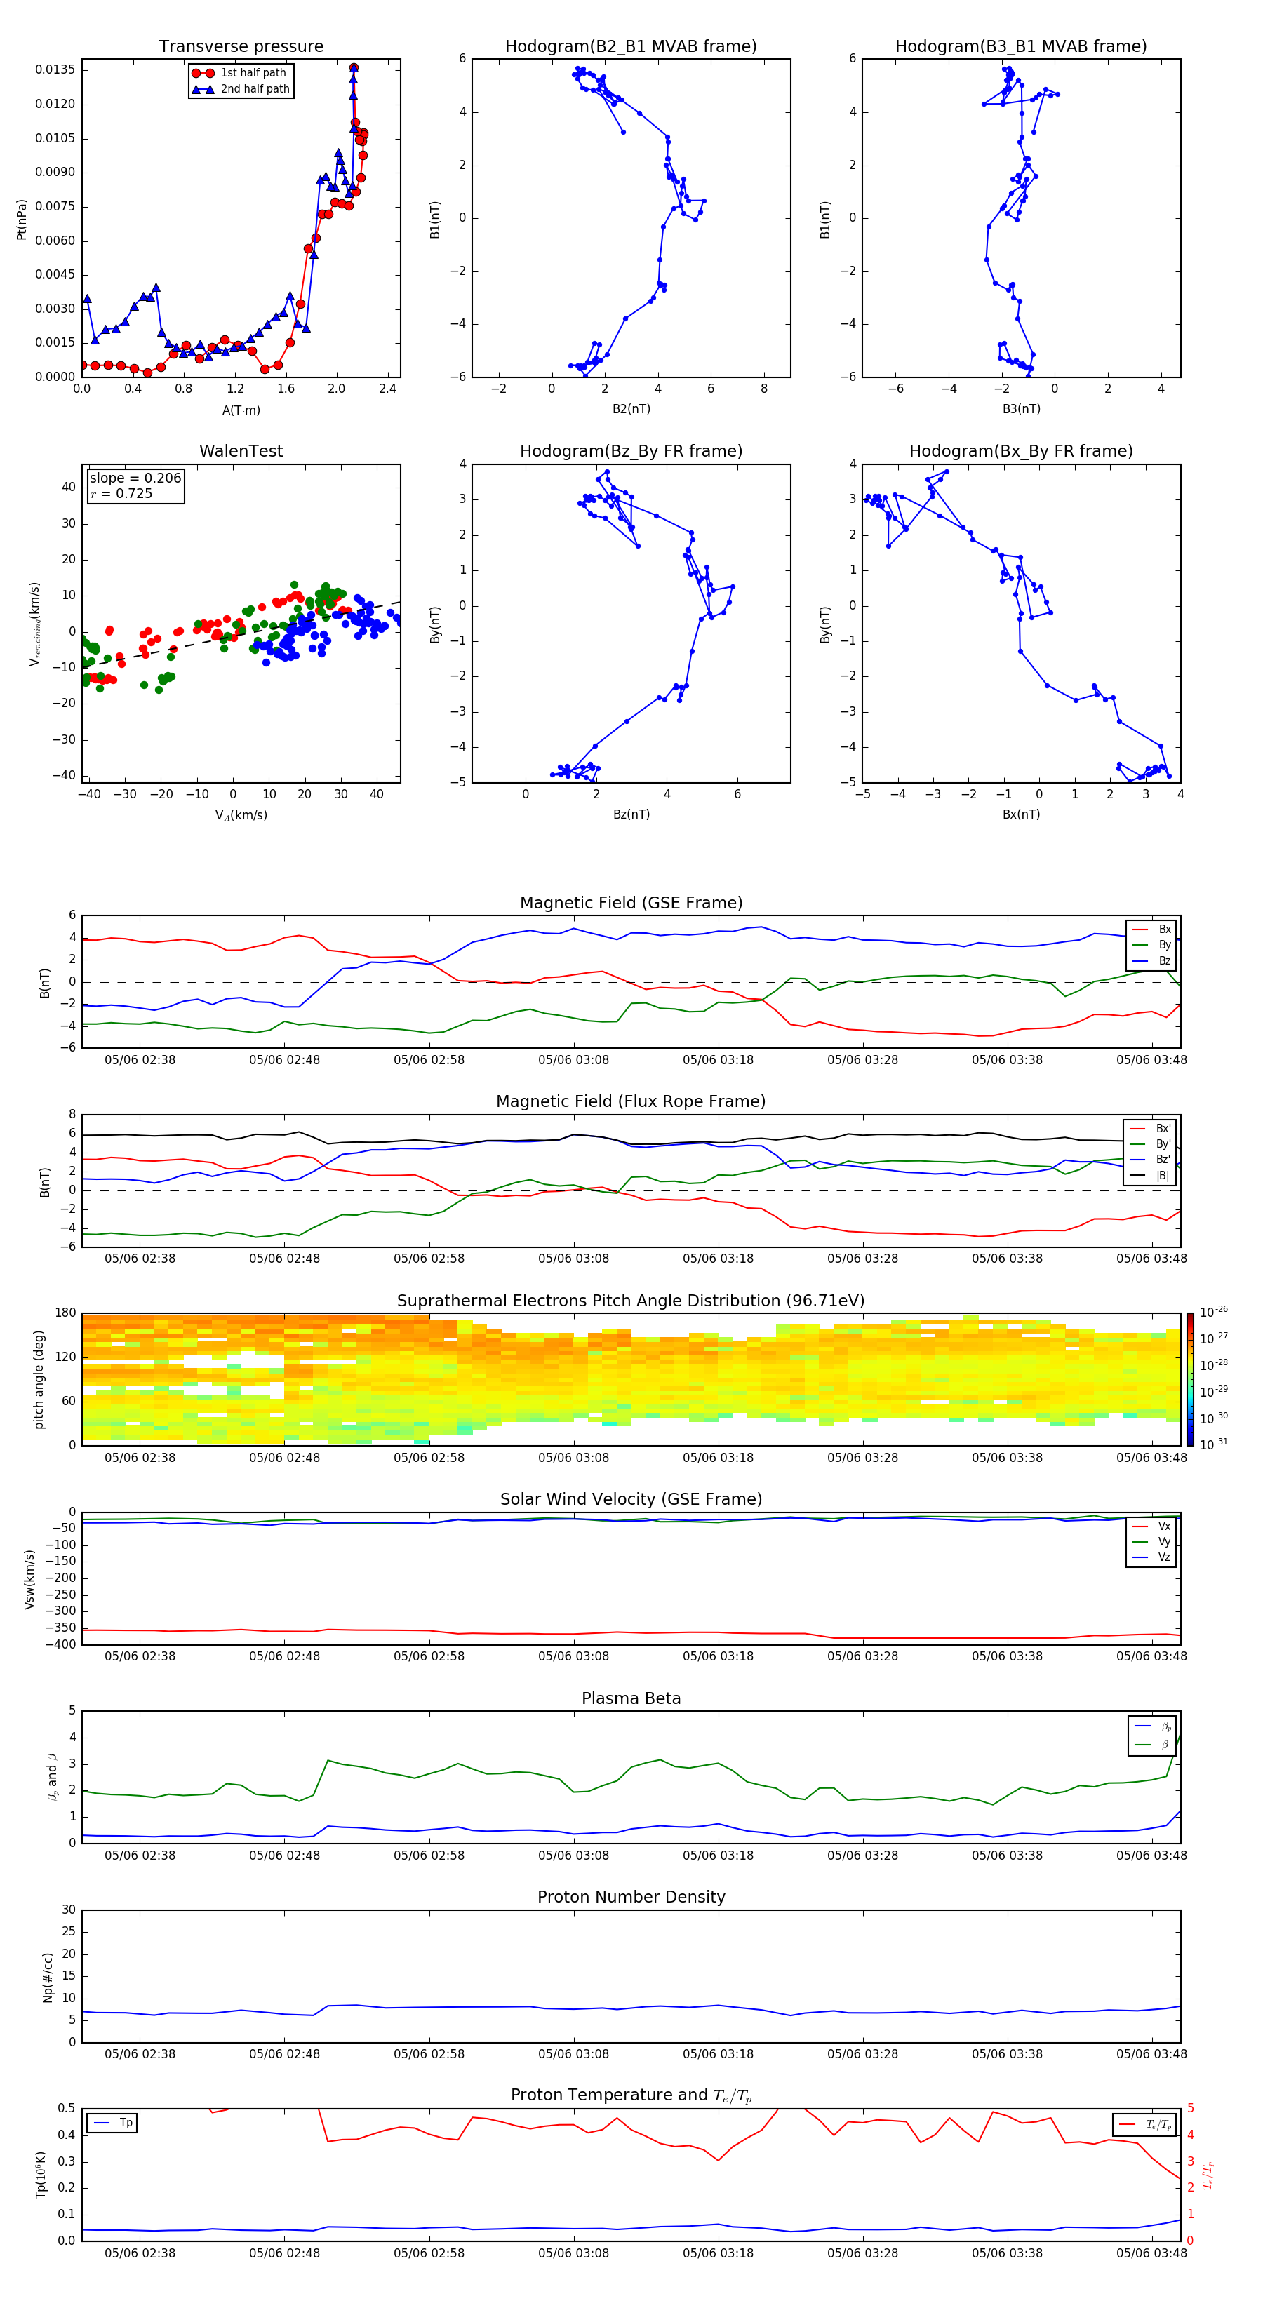Viewport: 1263px width, 2315px height.
Task: Click the pitch angle colorbar gradient
Action: (1190, 1379)
